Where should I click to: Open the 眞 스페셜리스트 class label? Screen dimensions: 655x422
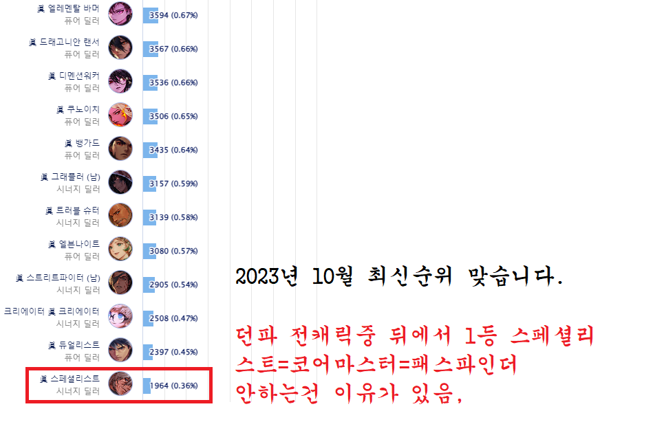[69, 379]
